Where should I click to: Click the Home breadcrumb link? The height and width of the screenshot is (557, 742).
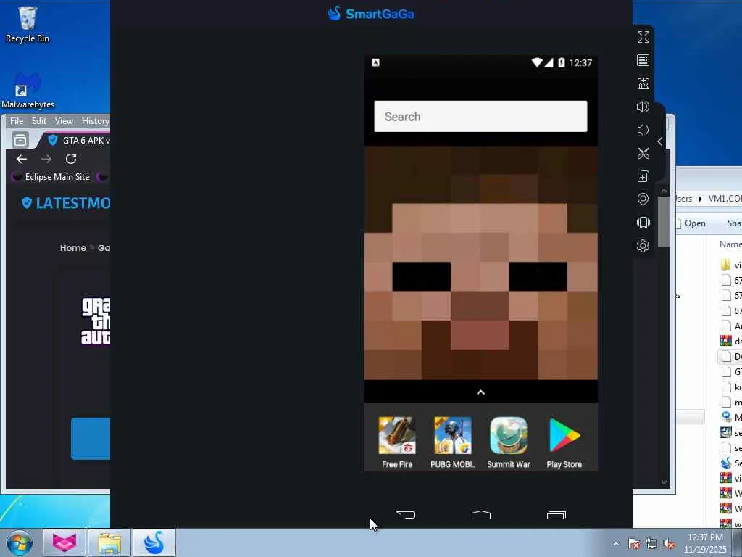(73, 248)
